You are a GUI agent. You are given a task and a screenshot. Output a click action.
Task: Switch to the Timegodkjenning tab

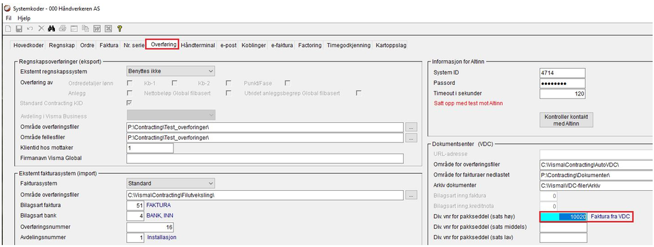[x=349, y=45]
